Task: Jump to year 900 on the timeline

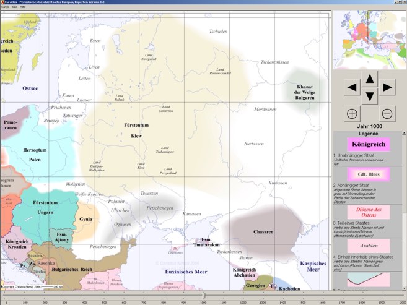Action: coord(183,303)
